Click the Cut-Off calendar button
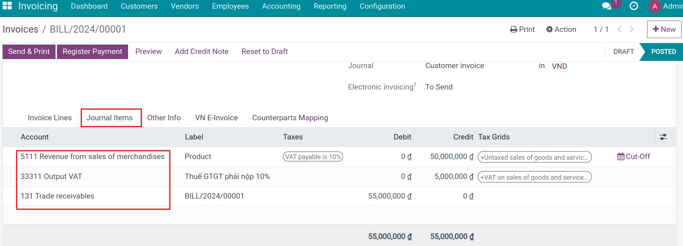This screenshot has height=246, width=683. [634, 157]
